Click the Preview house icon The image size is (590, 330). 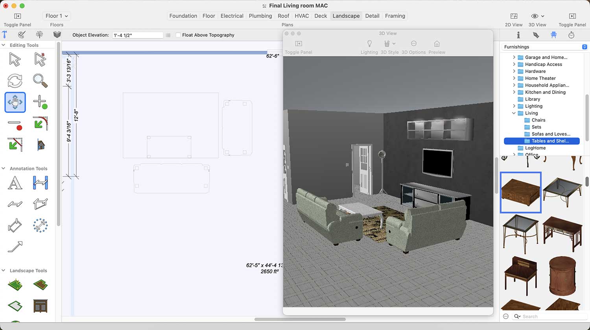coord(437,44)
